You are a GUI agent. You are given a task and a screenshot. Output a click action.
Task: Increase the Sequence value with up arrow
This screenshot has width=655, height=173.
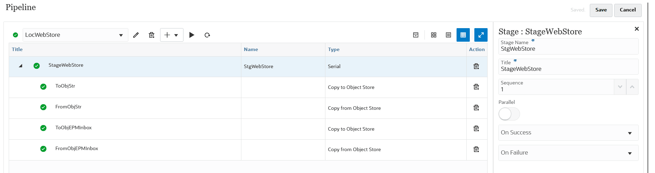632,87
